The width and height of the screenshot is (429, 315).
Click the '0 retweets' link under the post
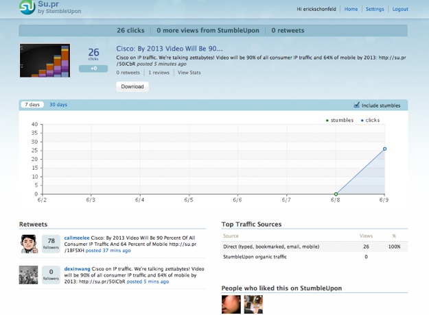coord(128,73)
